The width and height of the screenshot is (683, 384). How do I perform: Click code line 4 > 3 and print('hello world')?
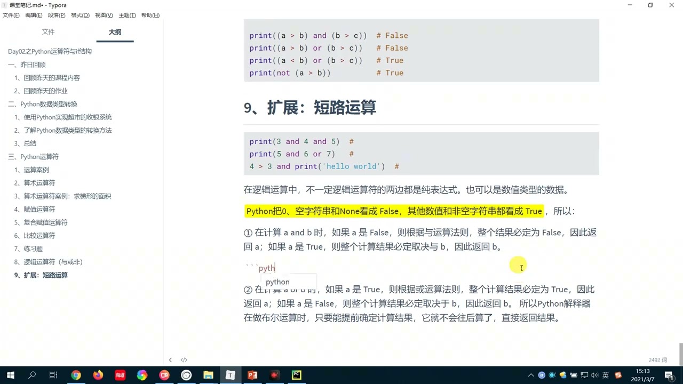(317, 166)
